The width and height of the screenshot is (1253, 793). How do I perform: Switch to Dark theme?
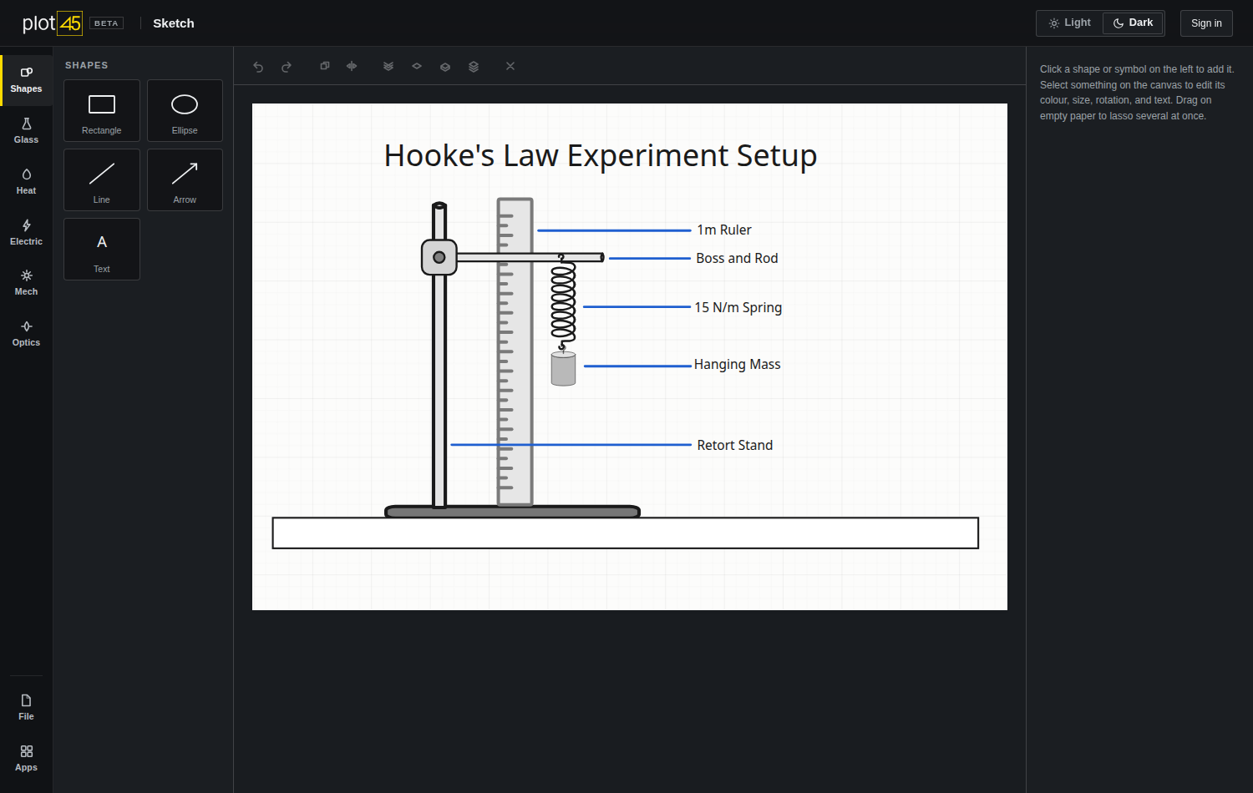(x=1133, y=23)
